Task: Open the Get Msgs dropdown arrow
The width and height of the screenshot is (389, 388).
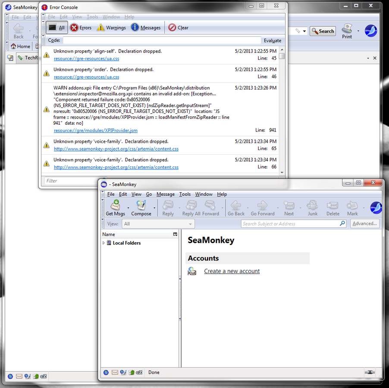Action: [x=128, y=208]
